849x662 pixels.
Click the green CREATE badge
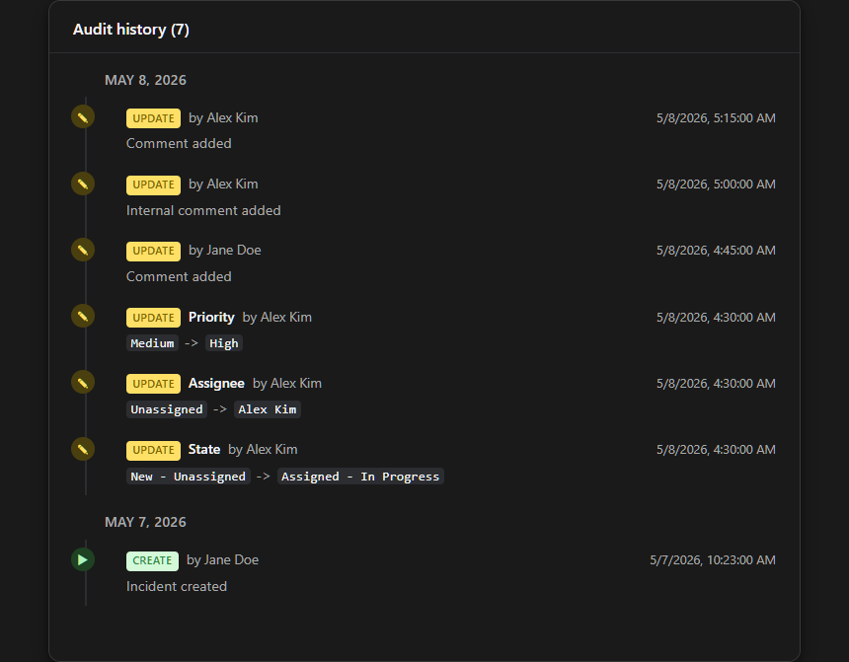(152, 560)
